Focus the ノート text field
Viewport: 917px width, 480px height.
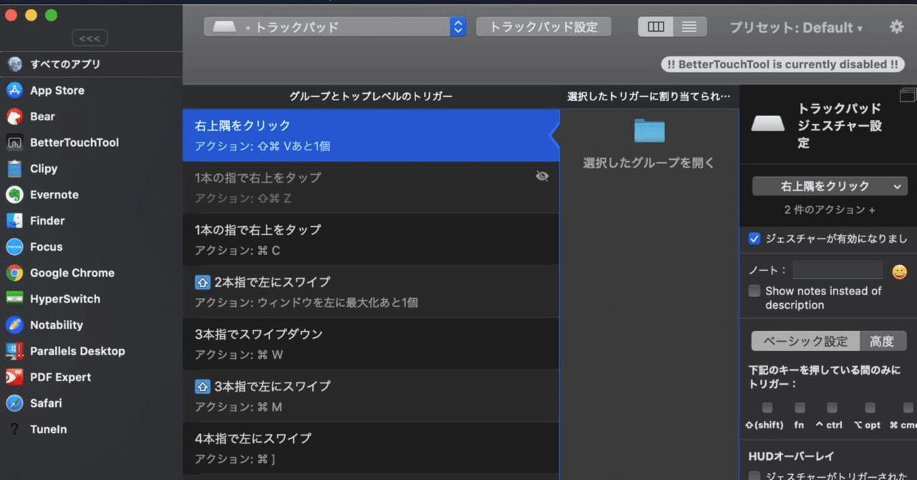pyautogui.click(x=838, y=270)
